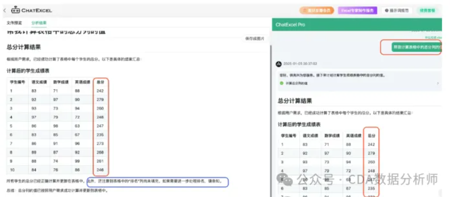The width and height of the screenshot is (451, 197).
Task: Click 学生编号 header in the chat panel table
Action: [x=288, y=136]
